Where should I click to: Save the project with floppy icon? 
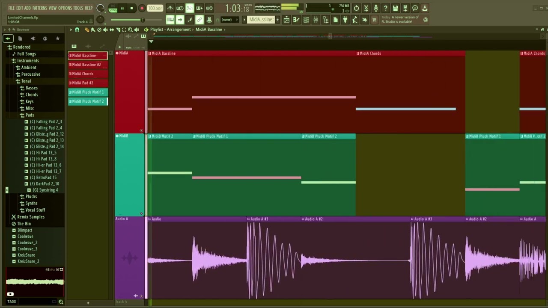[x=396, y=8]
